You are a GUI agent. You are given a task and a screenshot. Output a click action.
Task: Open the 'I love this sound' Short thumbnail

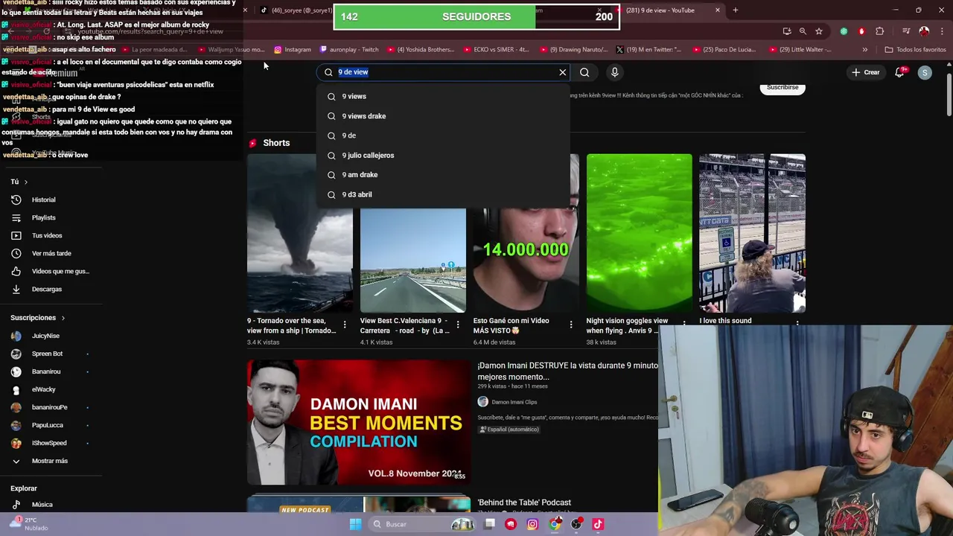point(752,233)
